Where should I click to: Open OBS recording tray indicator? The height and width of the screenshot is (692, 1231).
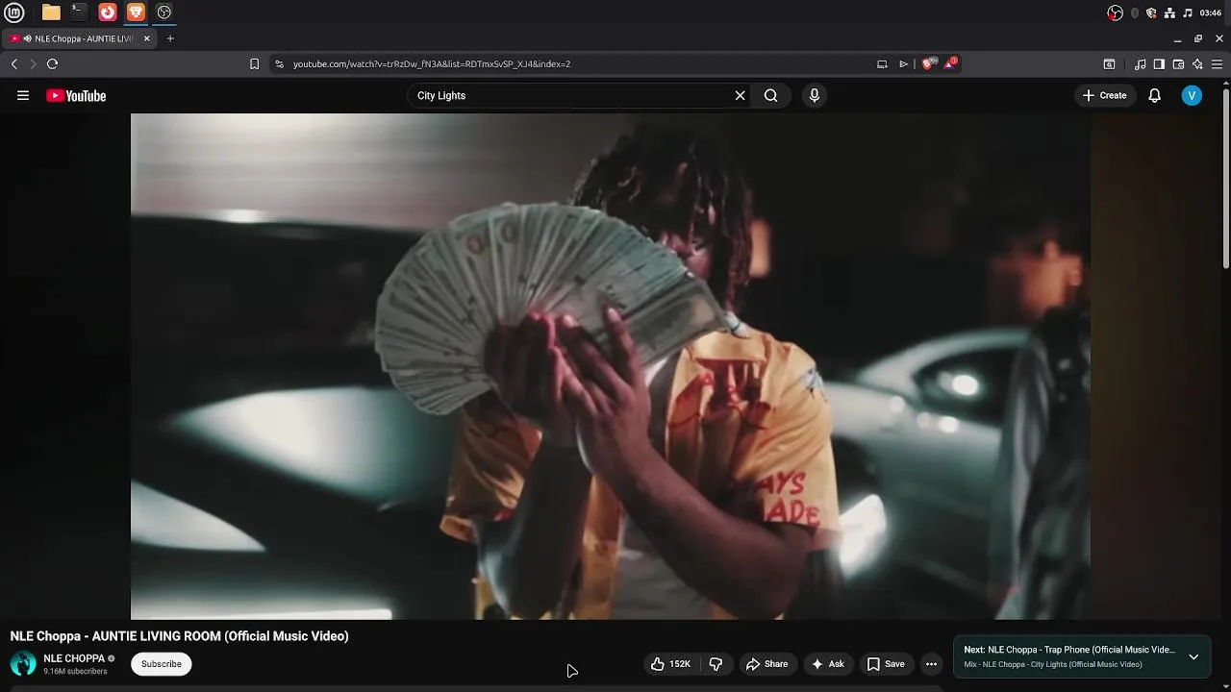pyautogui.click(x=1116, y=12)
